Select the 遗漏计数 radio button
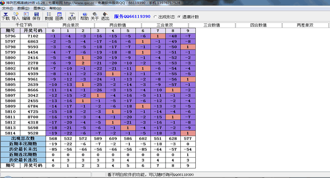Image resolution: width=330 pixels, height=178 pixels. pos(179,17)
